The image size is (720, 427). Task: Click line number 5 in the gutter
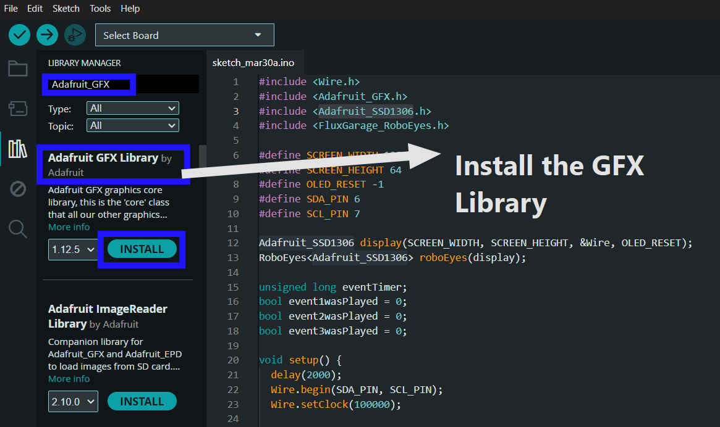tap(235, 140)
